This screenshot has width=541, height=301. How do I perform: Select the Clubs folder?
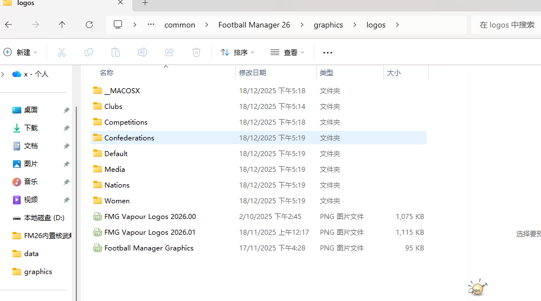[x=113, y=106]
